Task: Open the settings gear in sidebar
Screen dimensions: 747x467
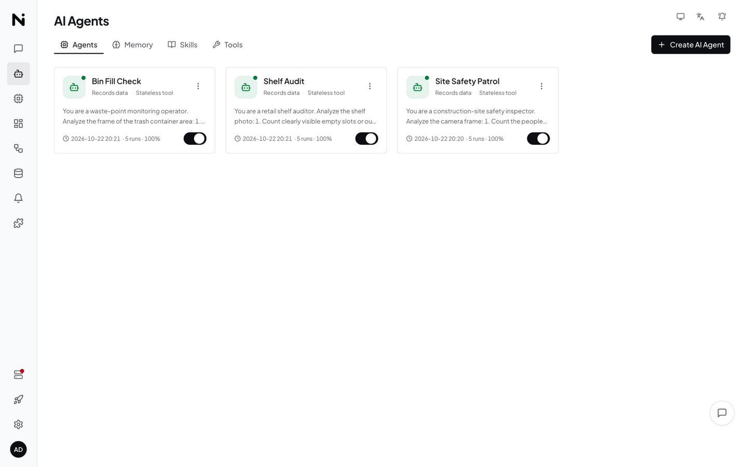Action: coord(18,424)
